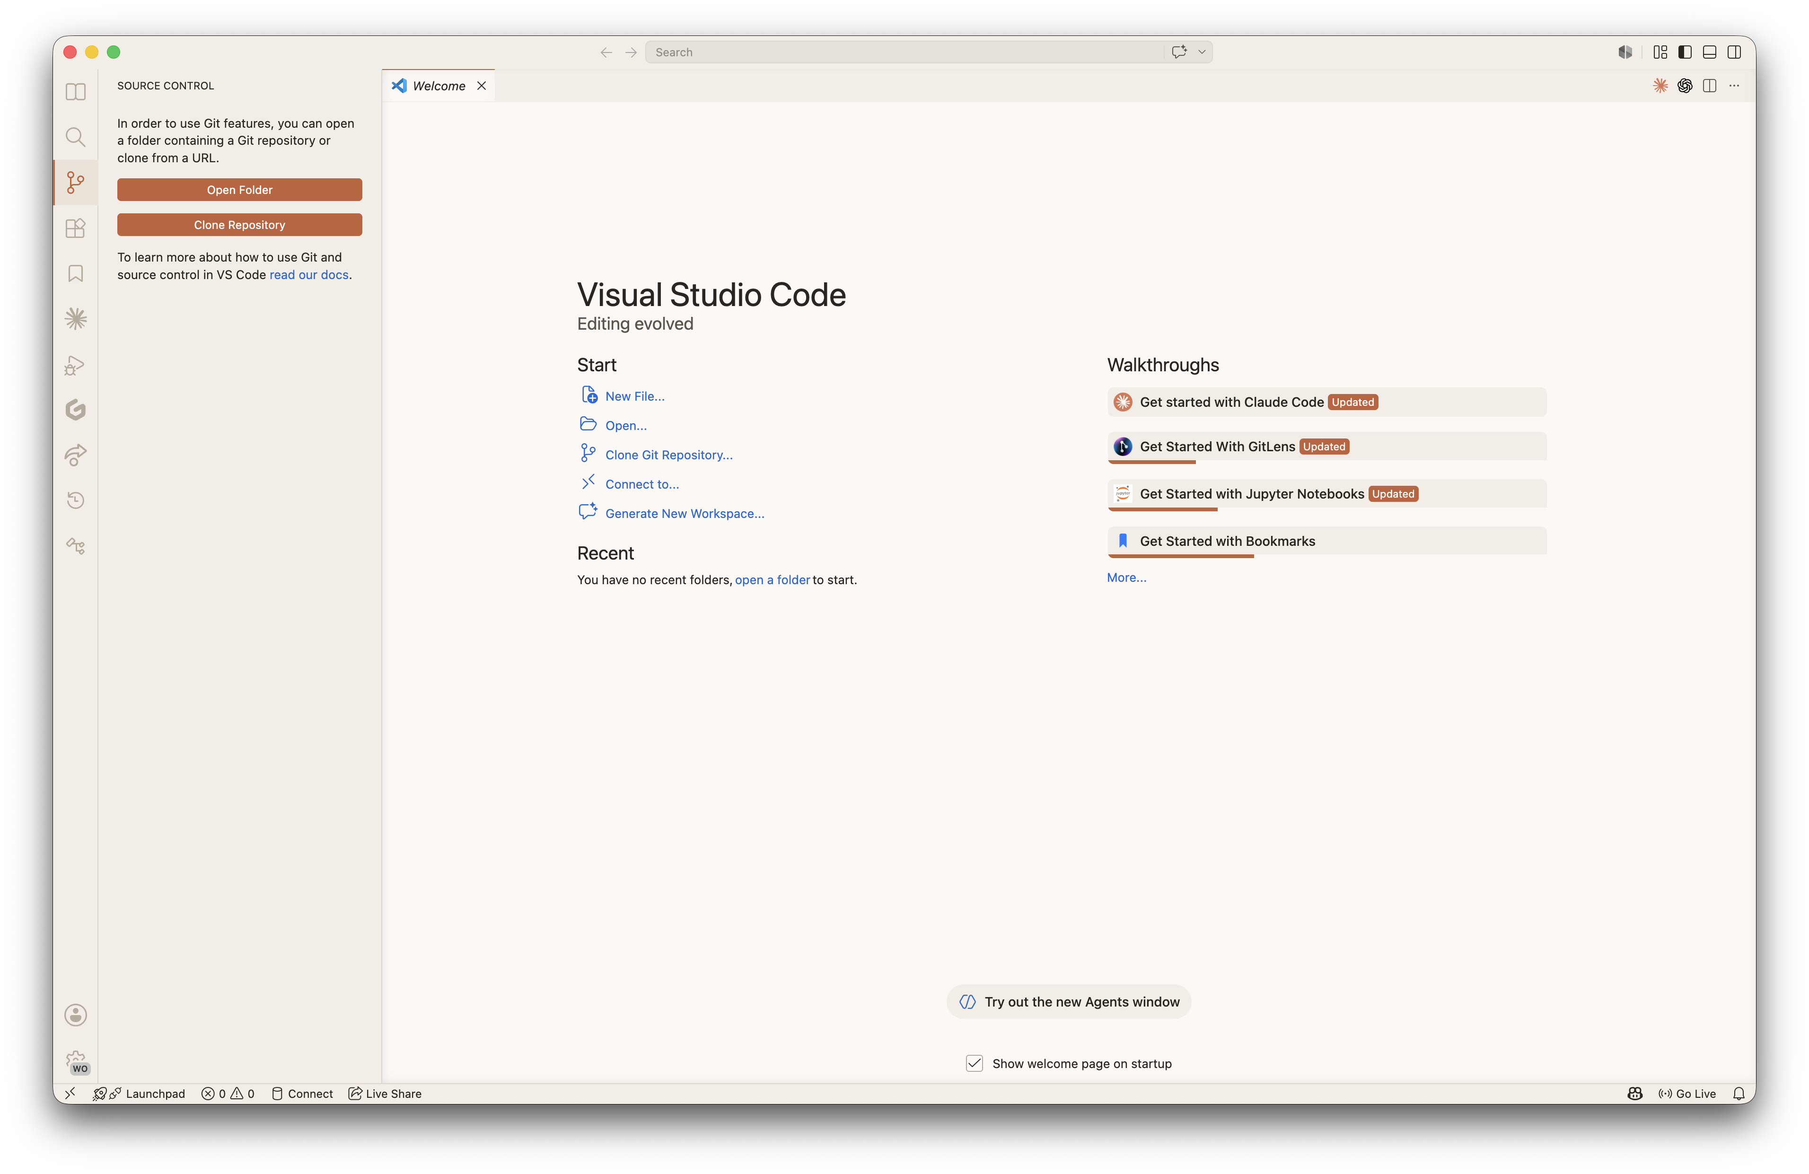This screenshot has height=1174, width=1809.
Task: Click the Codex icon in editor toolbar
Action: coord(1685,86)
